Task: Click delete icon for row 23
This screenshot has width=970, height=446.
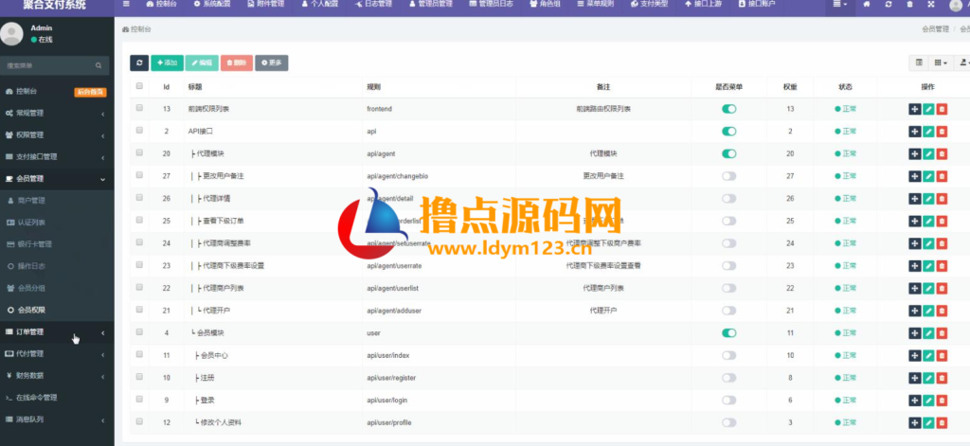Action: coord(942,265)
